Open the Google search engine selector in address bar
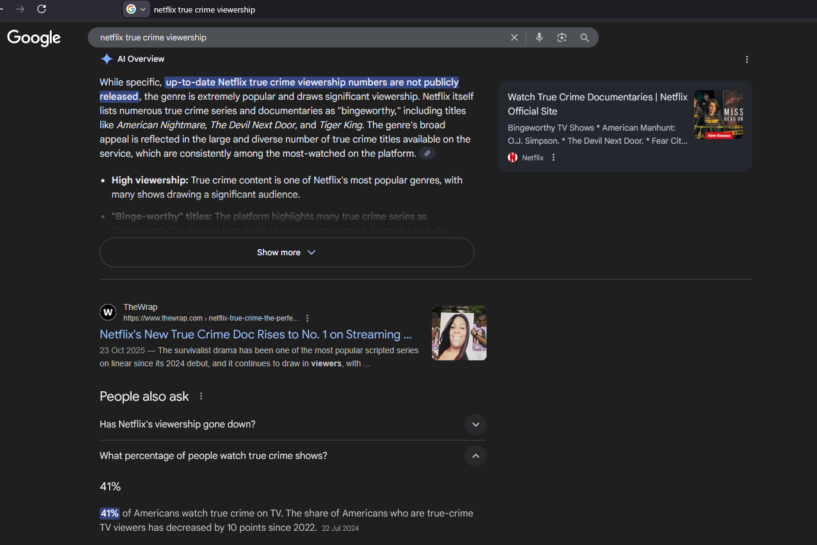The width and height of the screenshot is (817, 545). tap(136, 9)
